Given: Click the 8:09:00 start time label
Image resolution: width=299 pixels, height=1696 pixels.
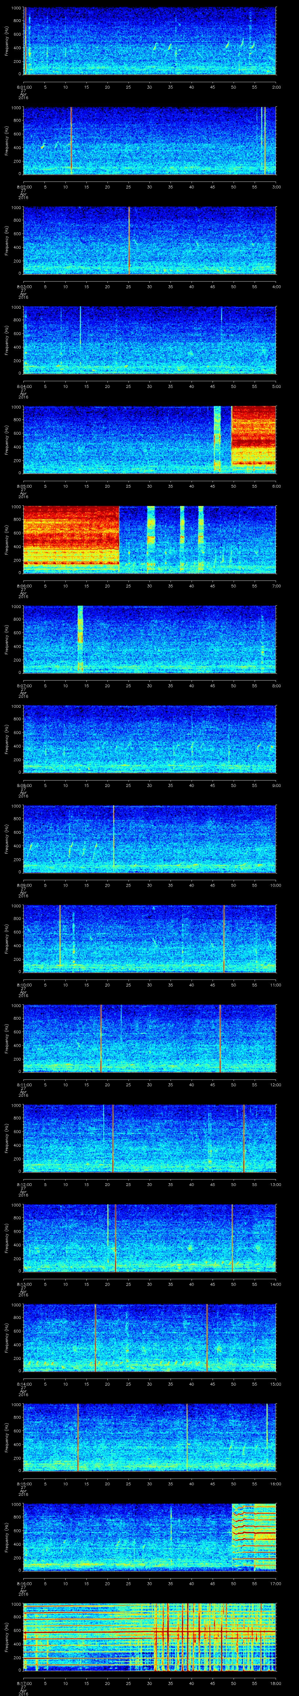Looking at the screenshot, I should (24, 885).
